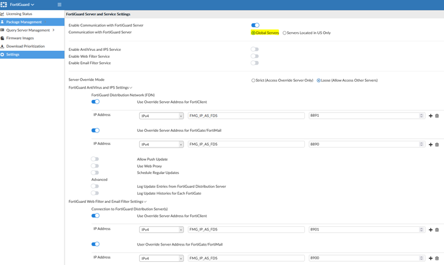444x265 pixels.
Task: Click address field in port 8901 row
Action: (246, 230)
